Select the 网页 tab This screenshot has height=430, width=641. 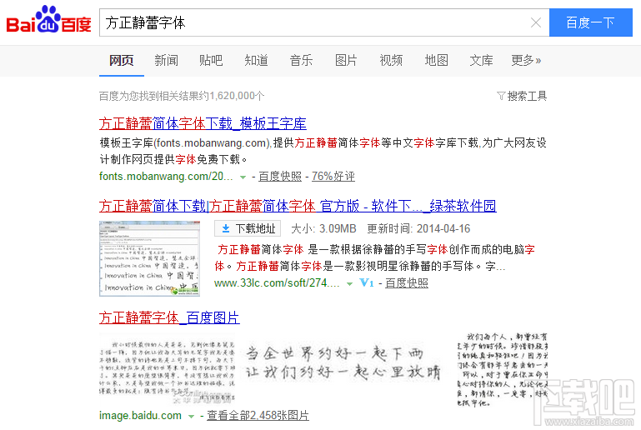[122, 60]
